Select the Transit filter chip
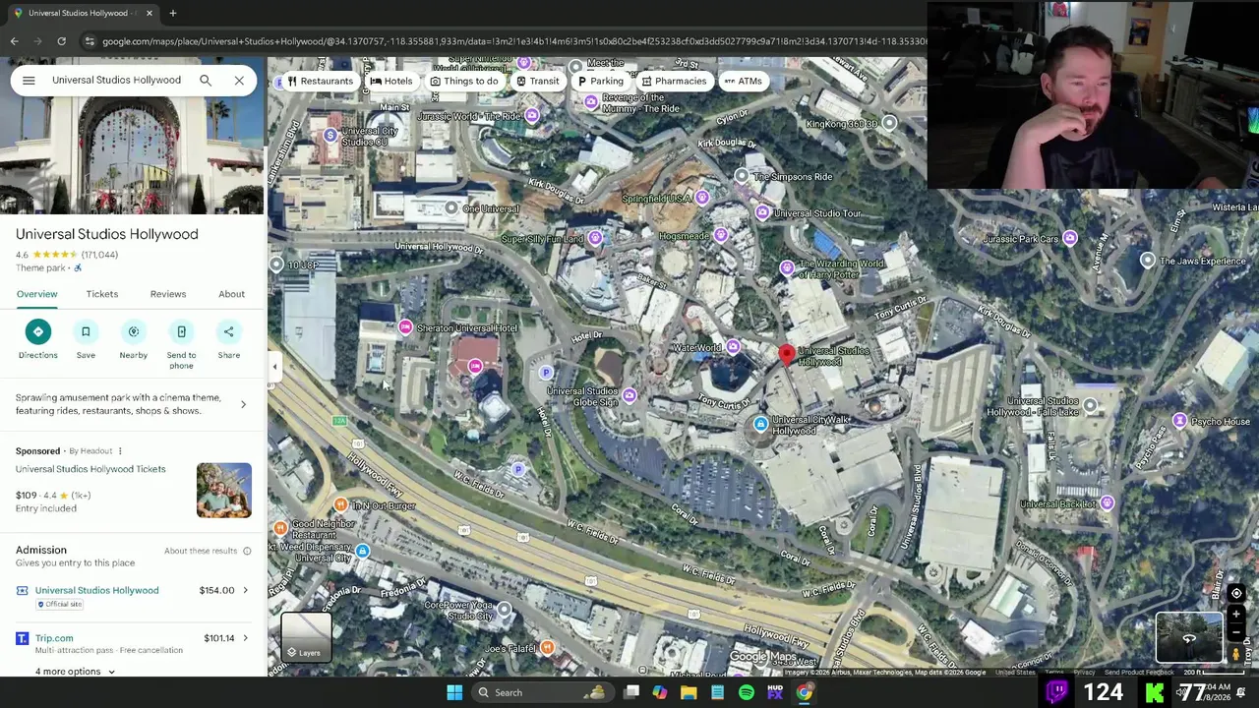The height and width of the screenshot is (708, 1259). (x=538, y=82)
